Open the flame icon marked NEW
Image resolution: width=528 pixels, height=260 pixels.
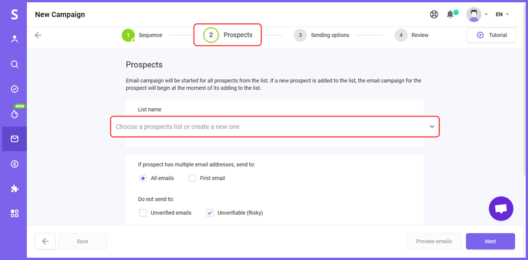15,114
